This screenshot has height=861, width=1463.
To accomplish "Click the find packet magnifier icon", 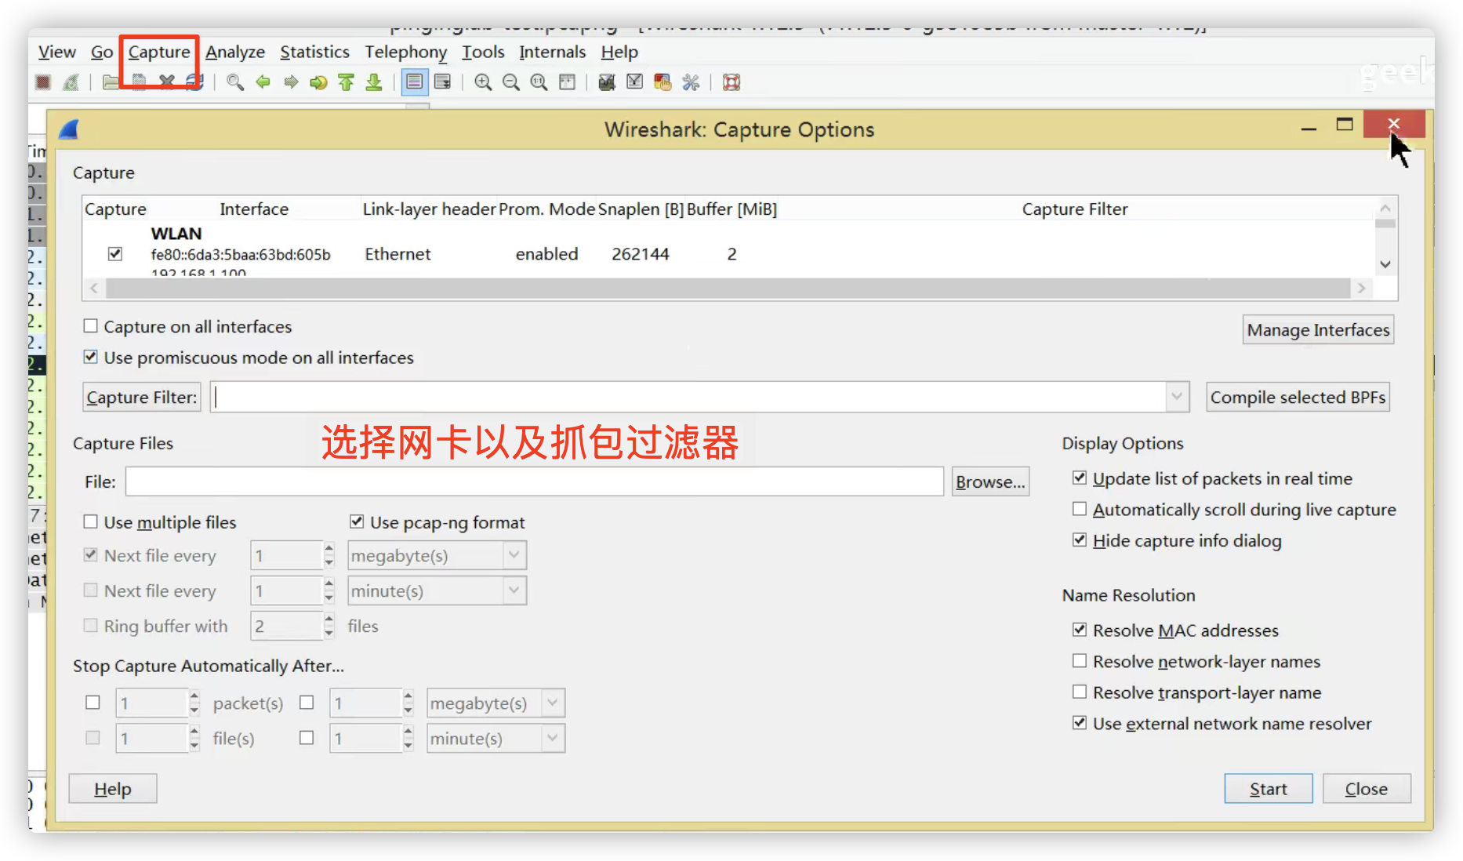I will point(234,82).
